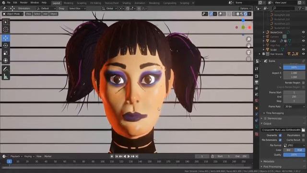Activate the Move tool
The width and height of the screenshot is (307, 173).
[6, 38]
